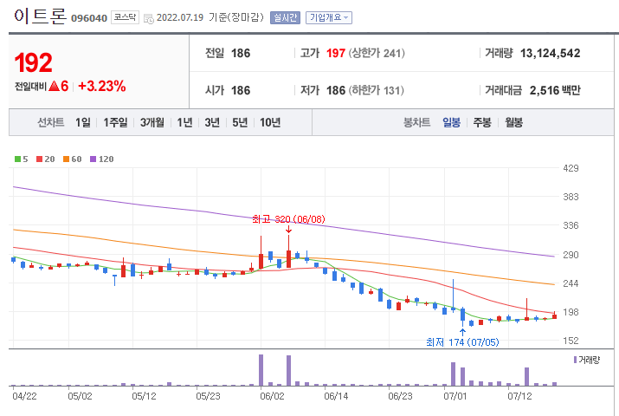Expand the 기업개요 dropdown
619x416 pixels.
tap(328, 18)
